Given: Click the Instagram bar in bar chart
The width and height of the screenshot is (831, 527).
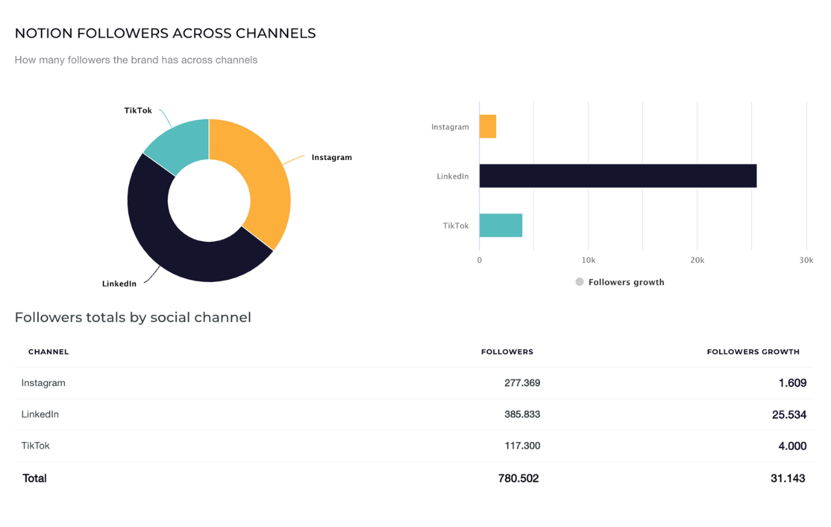Looking at the screenshot, I should 487,126.
